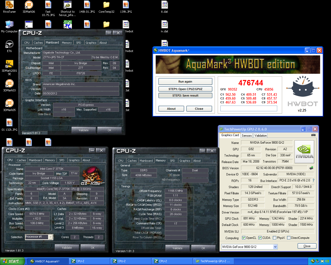
Task: Click the GPU-Z screenshot camera icon
Action: [313, 135]
